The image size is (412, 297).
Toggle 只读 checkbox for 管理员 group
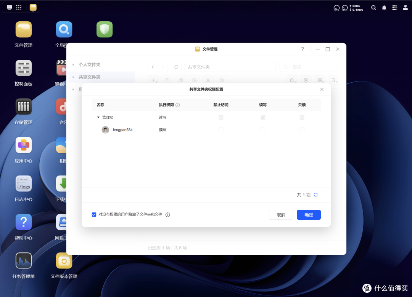point(302,118)
